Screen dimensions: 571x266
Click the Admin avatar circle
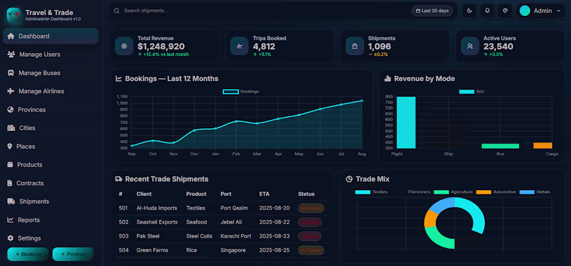point(525,11)
